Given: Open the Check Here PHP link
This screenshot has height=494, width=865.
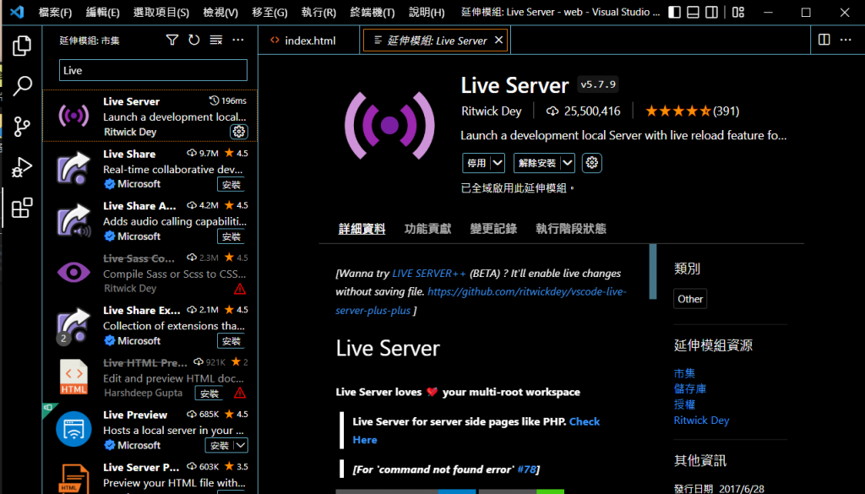Looking at the screenshot, I should (476, 431).
